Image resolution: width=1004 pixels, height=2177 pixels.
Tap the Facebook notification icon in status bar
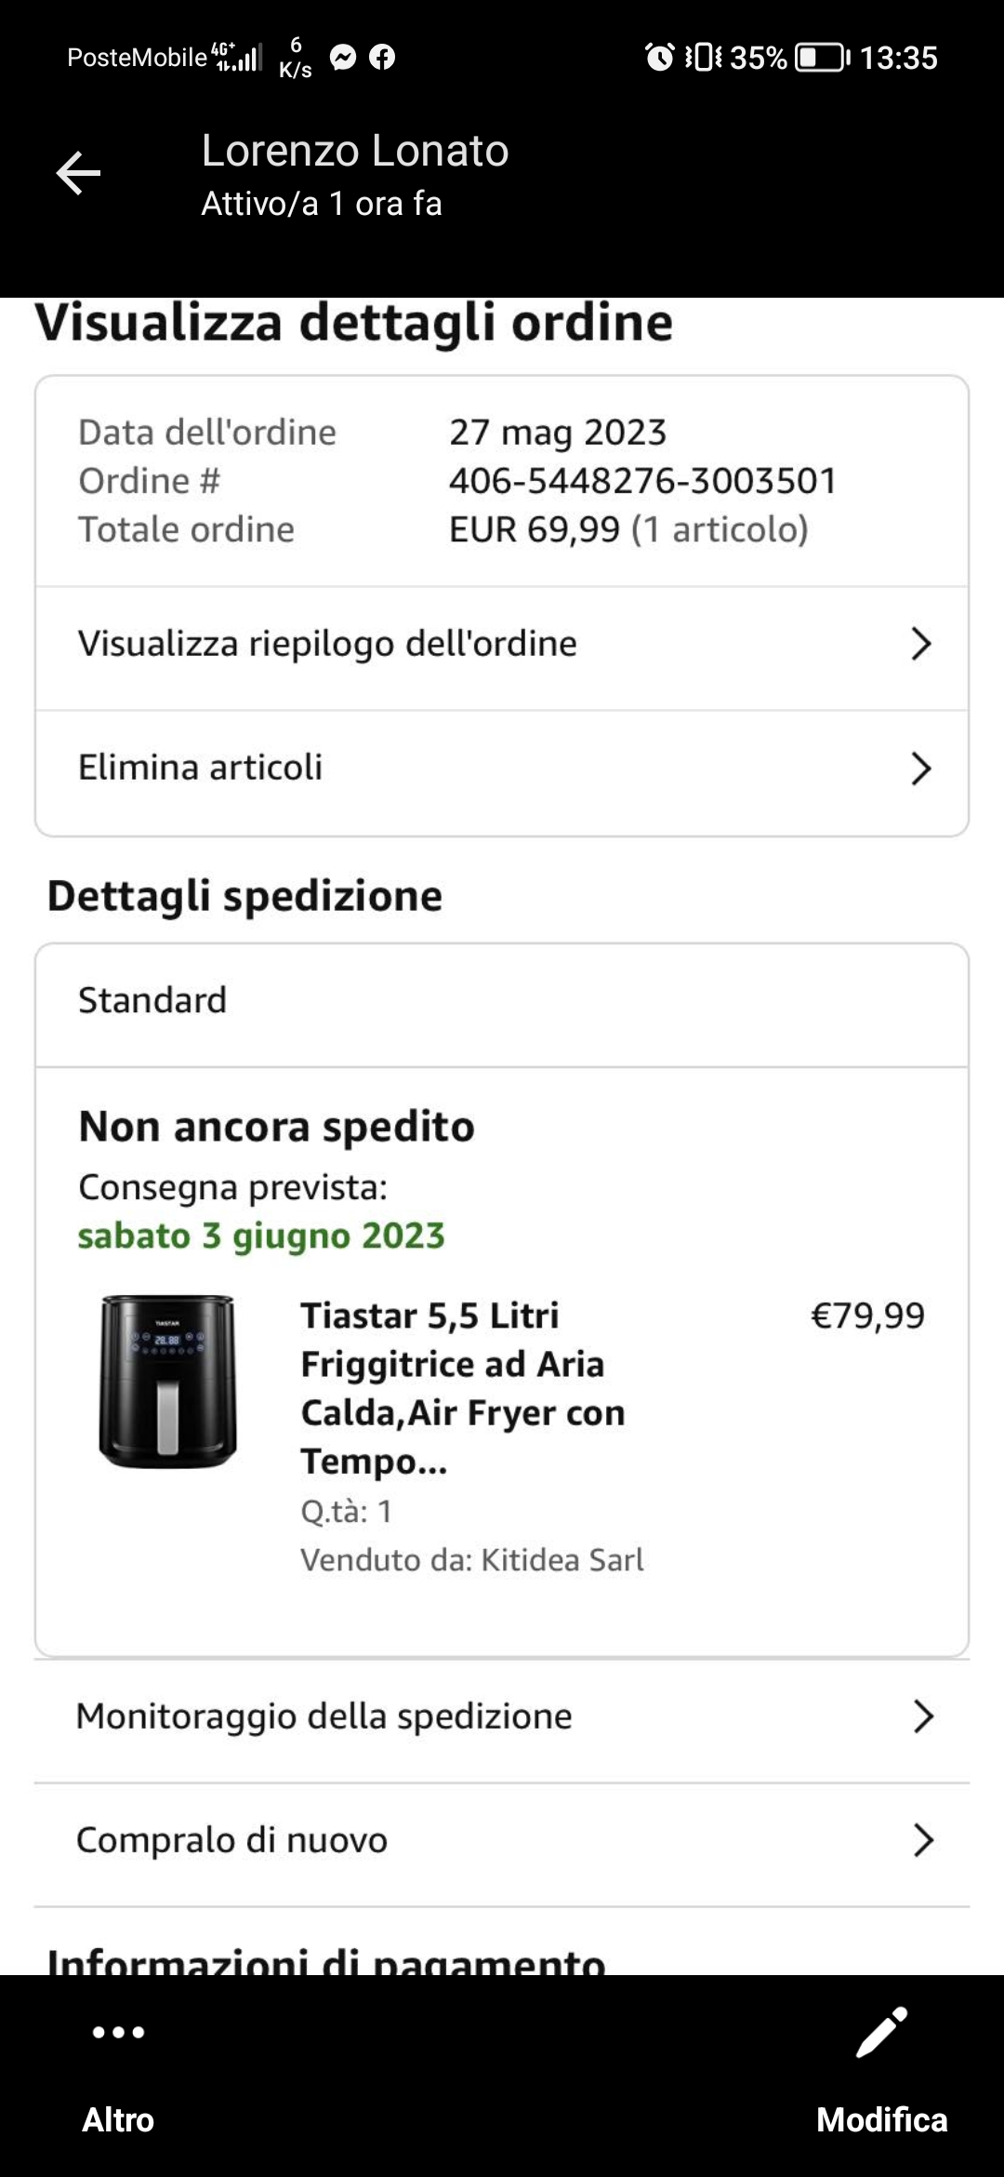click(x=382, y=58)
